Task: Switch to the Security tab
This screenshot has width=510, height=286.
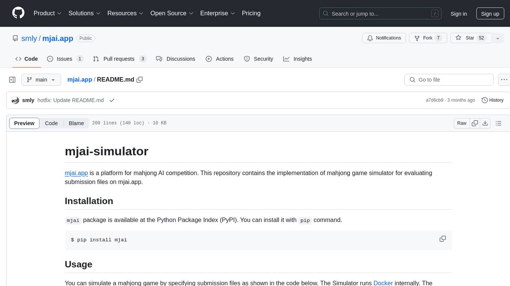Action: (x=259, y=59)
